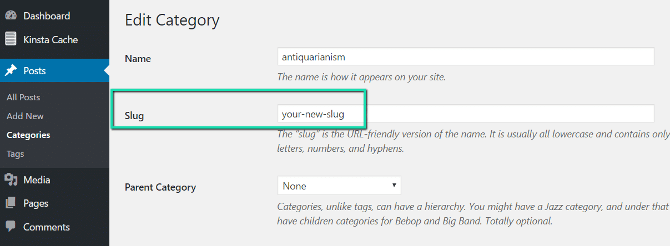Select the Posts menu label

[34, 71]
